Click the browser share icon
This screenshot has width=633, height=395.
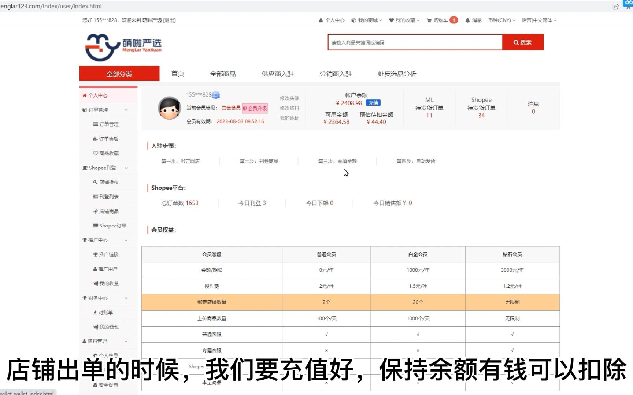615,6
